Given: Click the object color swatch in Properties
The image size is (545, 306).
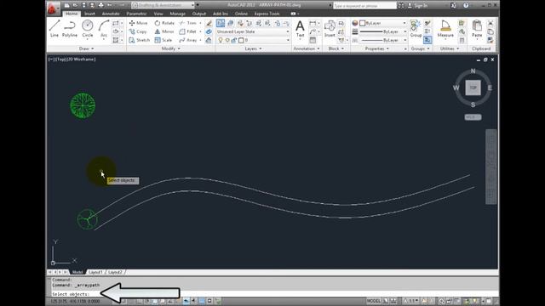Looking at the screenshot, I should pos(362,23).
